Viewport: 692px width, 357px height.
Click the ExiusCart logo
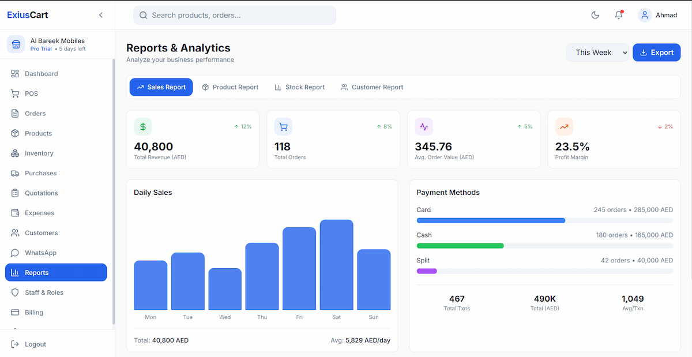click(x=28, y=15)
